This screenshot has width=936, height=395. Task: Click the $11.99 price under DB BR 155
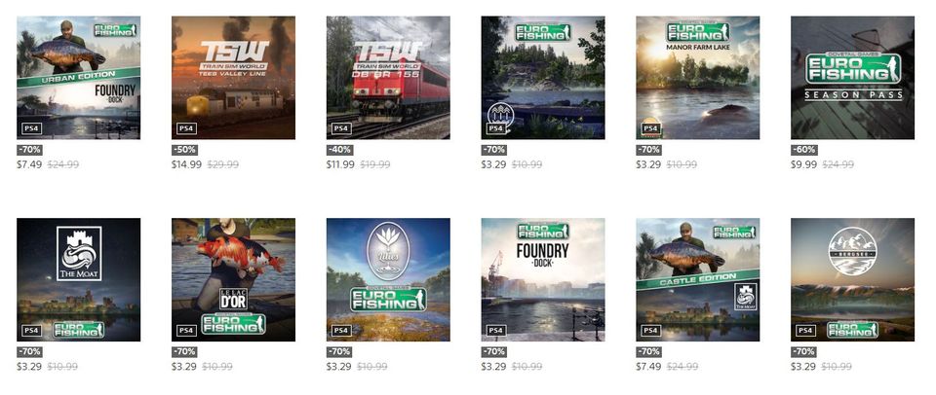tap(340, 164)
